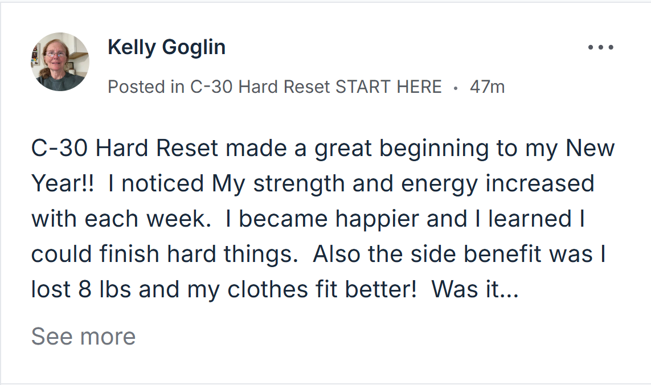Click the words "strength and energy increased"
This screenshot has height=385, width=651.
(x=424, y=184)
